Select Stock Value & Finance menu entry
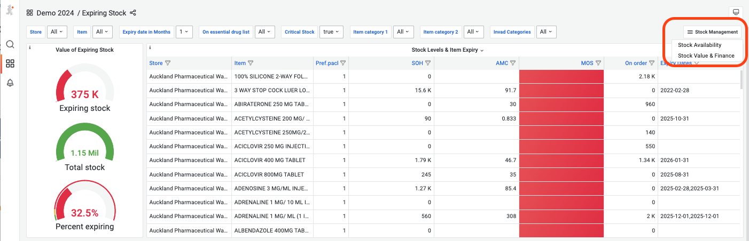The image size is (749, 241). coord(706,55)
